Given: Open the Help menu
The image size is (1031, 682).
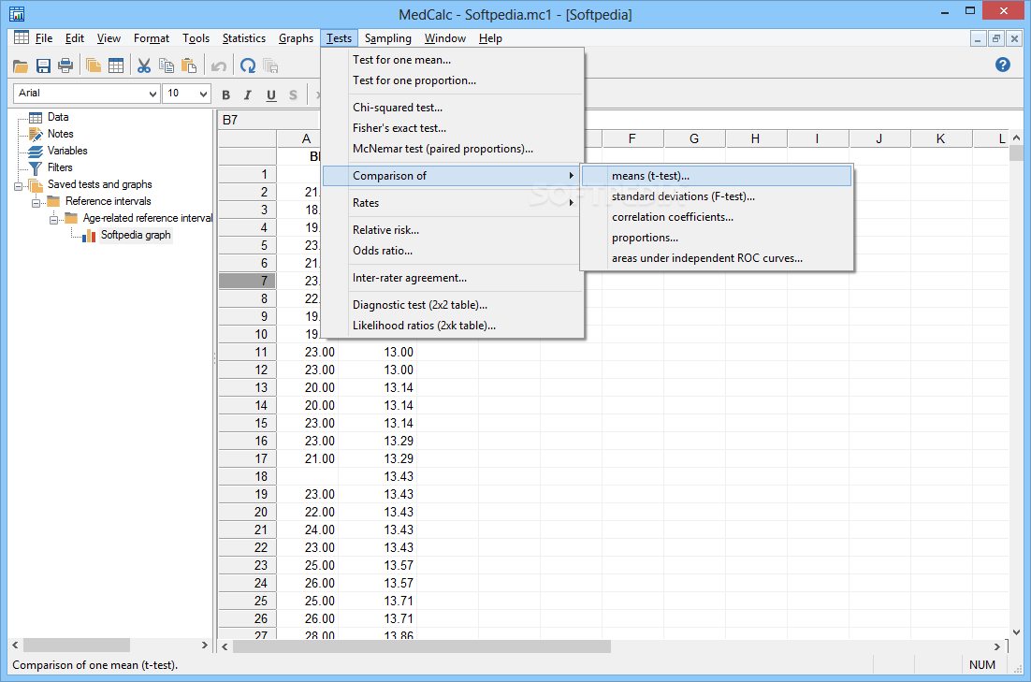Looking at the screenshot, I should point(490,38).
